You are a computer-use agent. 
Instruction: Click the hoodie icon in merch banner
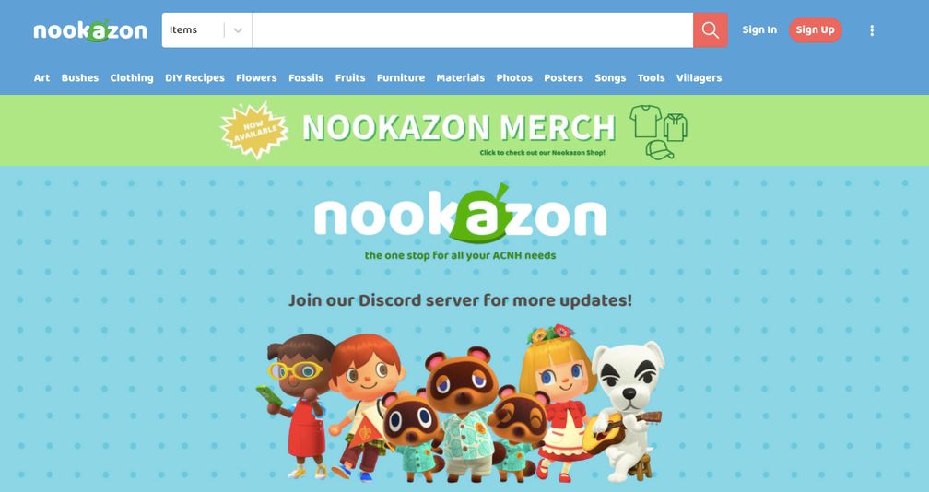[676, 127]
